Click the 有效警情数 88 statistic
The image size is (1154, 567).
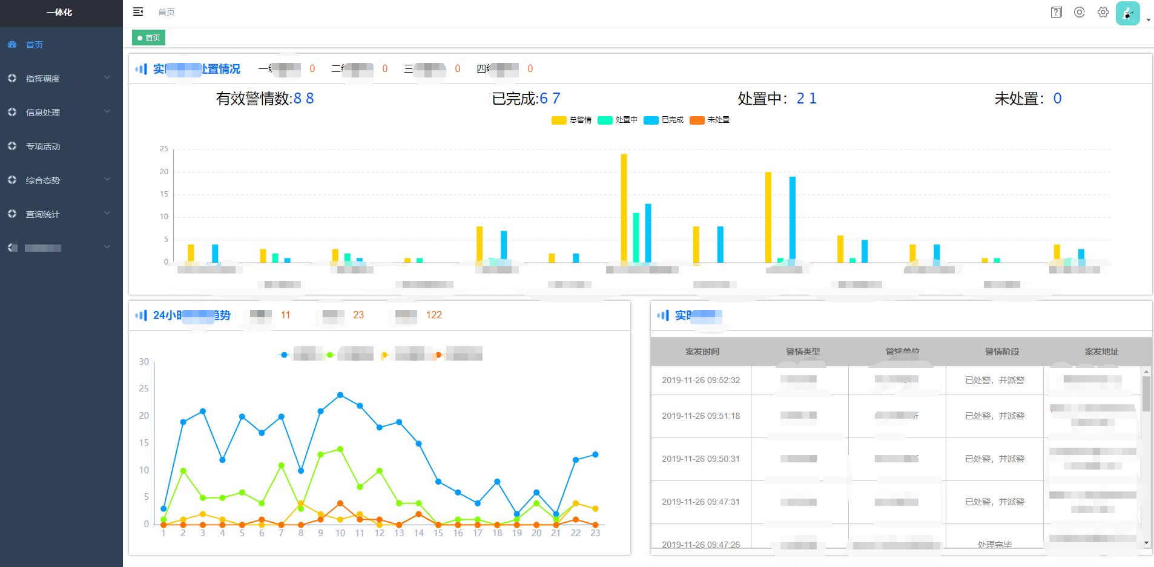(265, 99)
